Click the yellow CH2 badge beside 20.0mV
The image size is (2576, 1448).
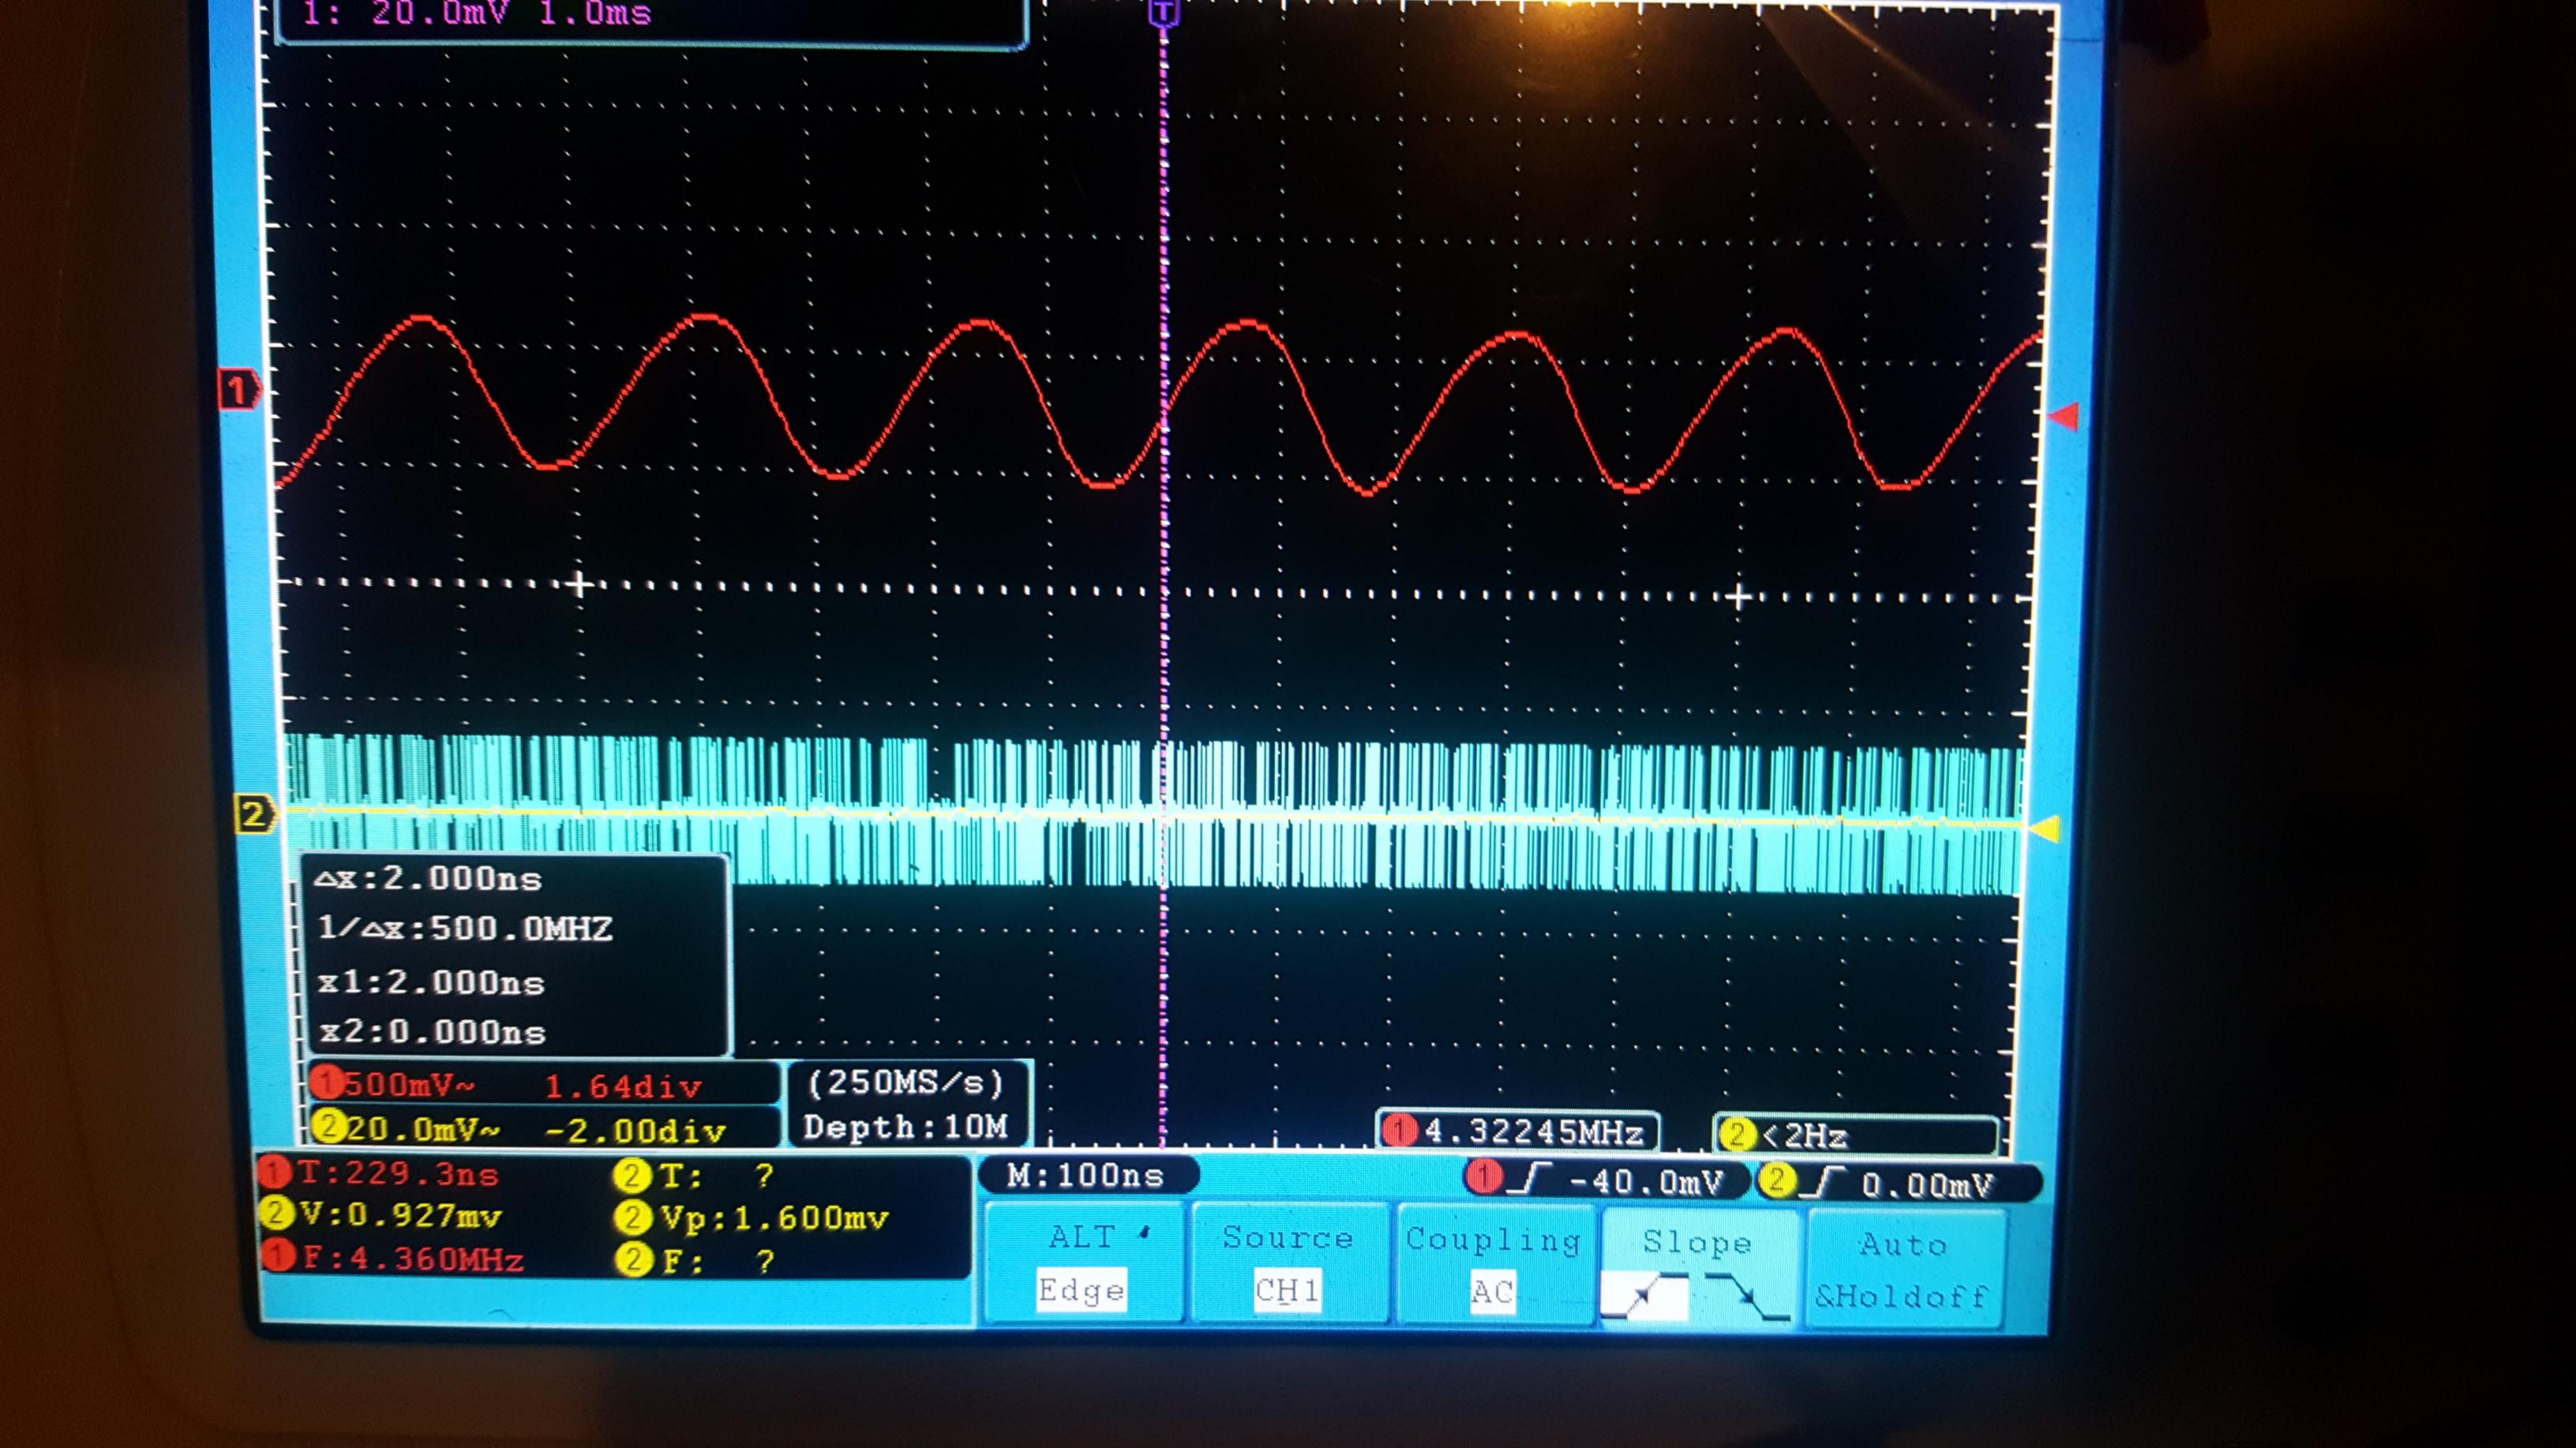click(328, 1127)
